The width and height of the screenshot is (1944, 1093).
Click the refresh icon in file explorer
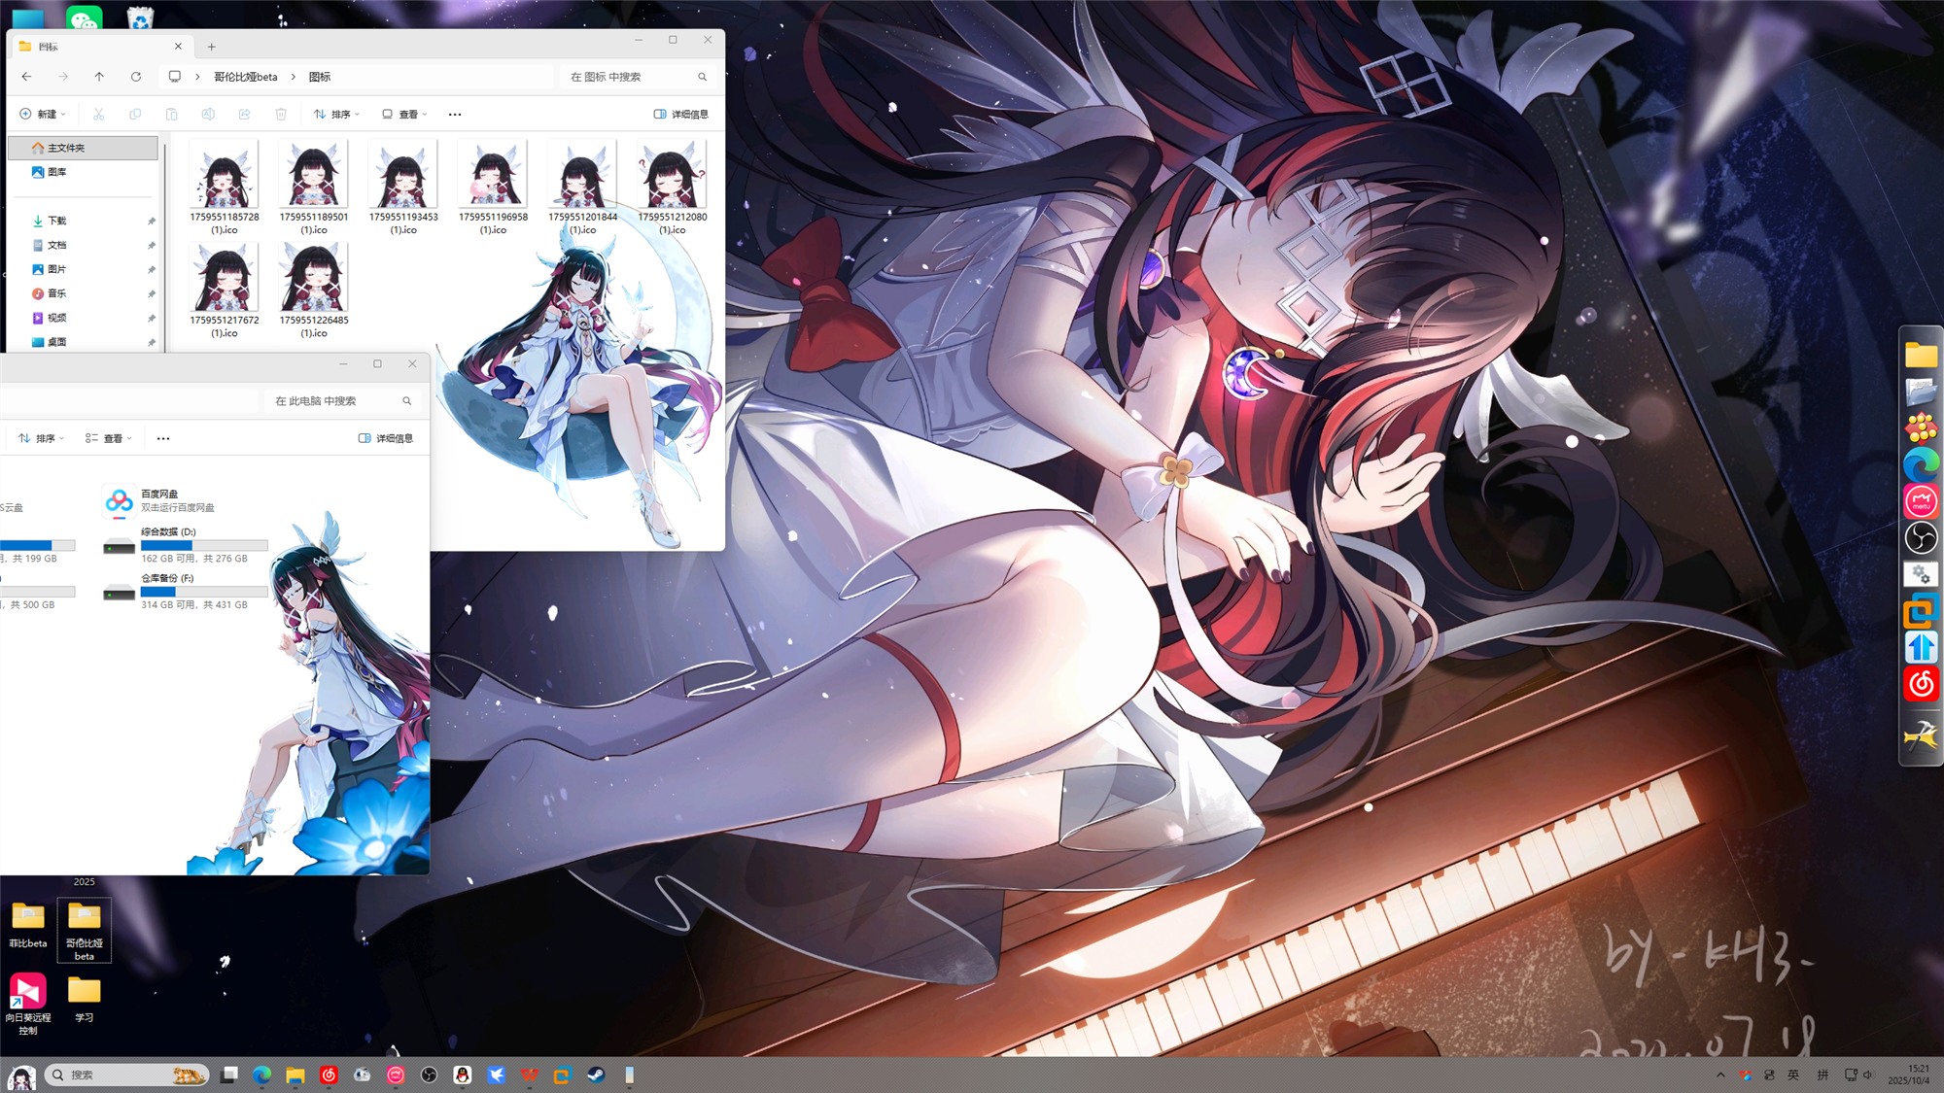(136, 77)
